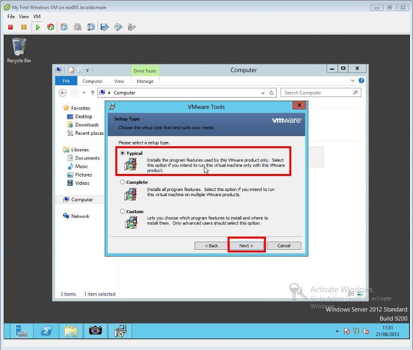Open the blue File tab in Explorer
The height and width of the screenshot is (350, 413).
click(x=66, y=81)
